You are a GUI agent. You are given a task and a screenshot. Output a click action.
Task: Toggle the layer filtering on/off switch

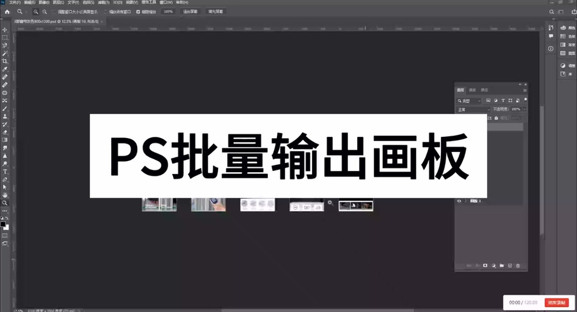(525, 100)
